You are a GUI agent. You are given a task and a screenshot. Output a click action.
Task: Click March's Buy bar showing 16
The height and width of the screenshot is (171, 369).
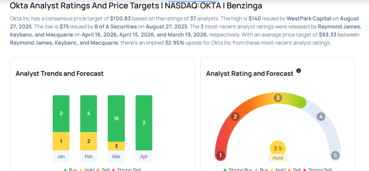116,118
